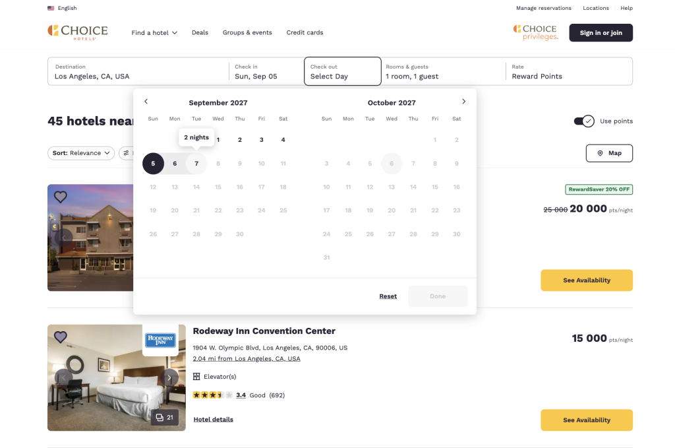Open the Rate Reward Points selector

click(x=568, y=71)
